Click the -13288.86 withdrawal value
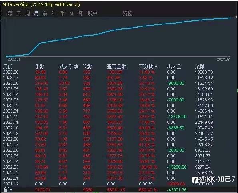Viewport: 238px width, 193px height. [177, 167]
